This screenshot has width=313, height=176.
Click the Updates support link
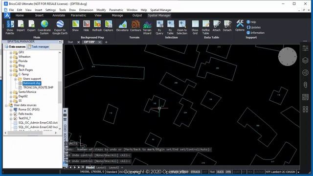click(253, 27)
